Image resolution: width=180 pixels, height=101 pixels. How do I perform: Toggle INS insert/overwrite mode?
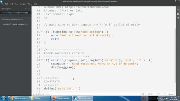click(143, 94)
